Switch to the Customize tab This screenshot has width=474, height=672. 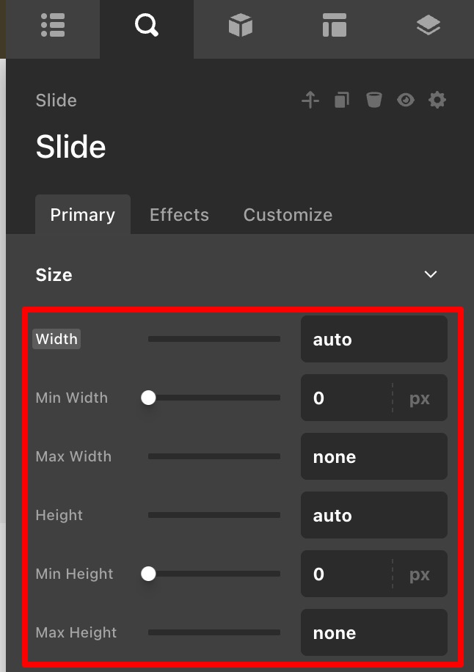[288, 215]
